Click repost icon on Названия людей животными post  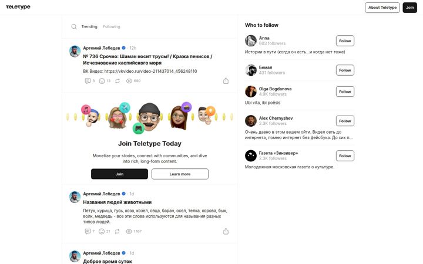coord(117,231)
